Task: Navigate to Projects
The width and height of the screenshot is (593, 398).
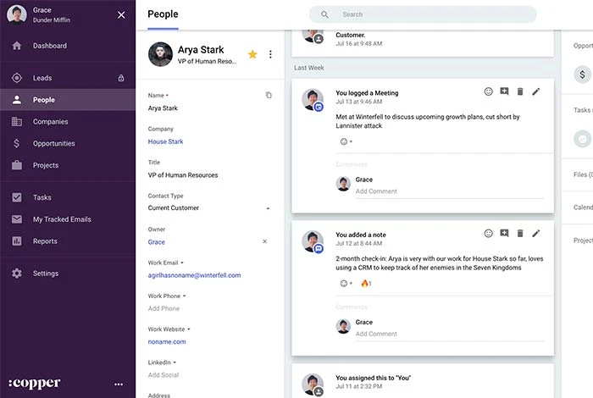Action: click(46, 165)
